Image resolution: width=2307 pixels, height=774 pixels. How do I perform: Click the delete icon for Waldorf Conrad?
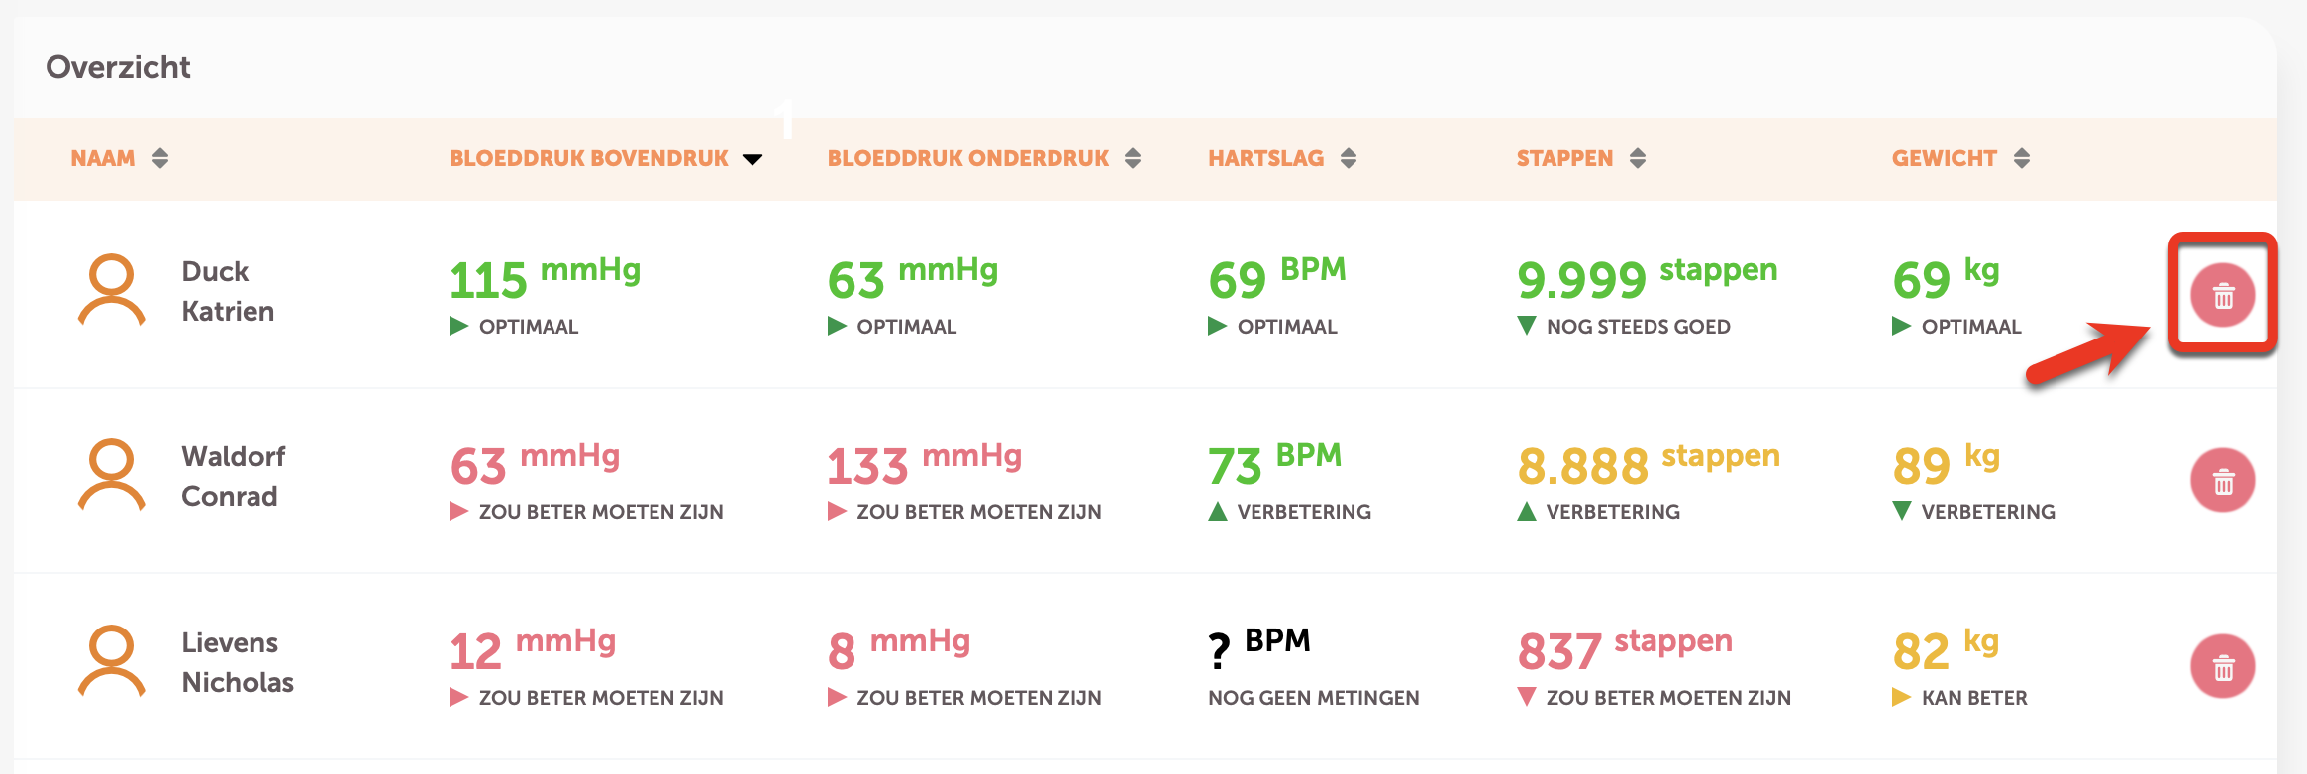pos(2221,479)
